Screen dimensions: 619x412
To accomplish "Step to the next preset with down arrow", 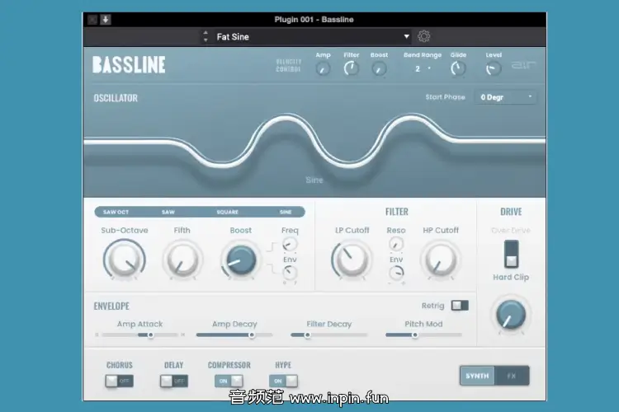I will coord(206,40).
